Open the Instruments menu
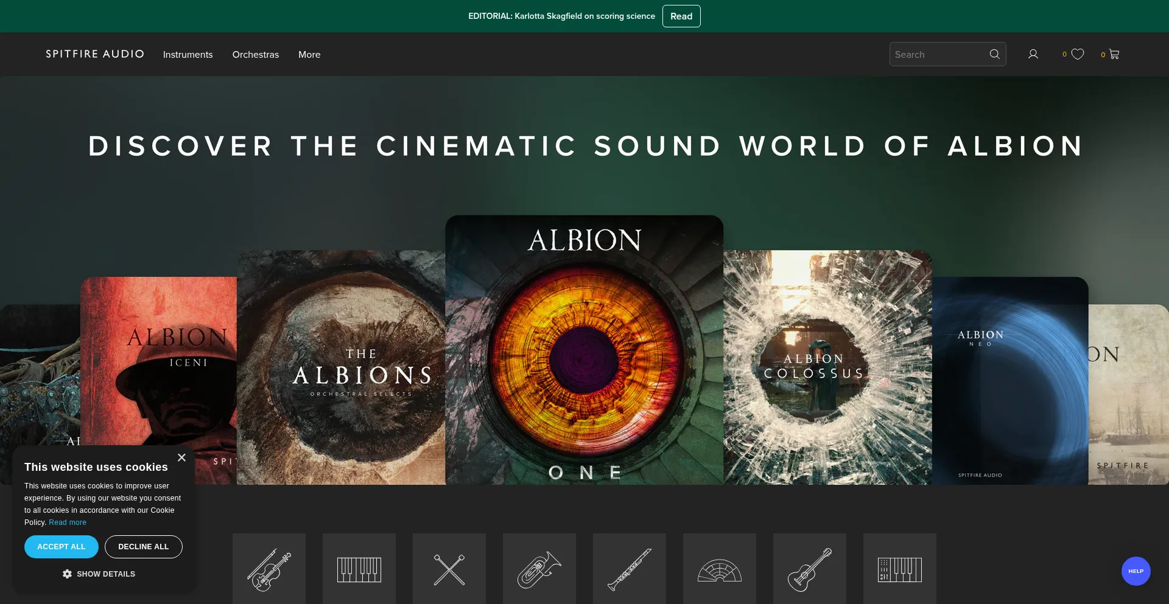 (188, 54)
